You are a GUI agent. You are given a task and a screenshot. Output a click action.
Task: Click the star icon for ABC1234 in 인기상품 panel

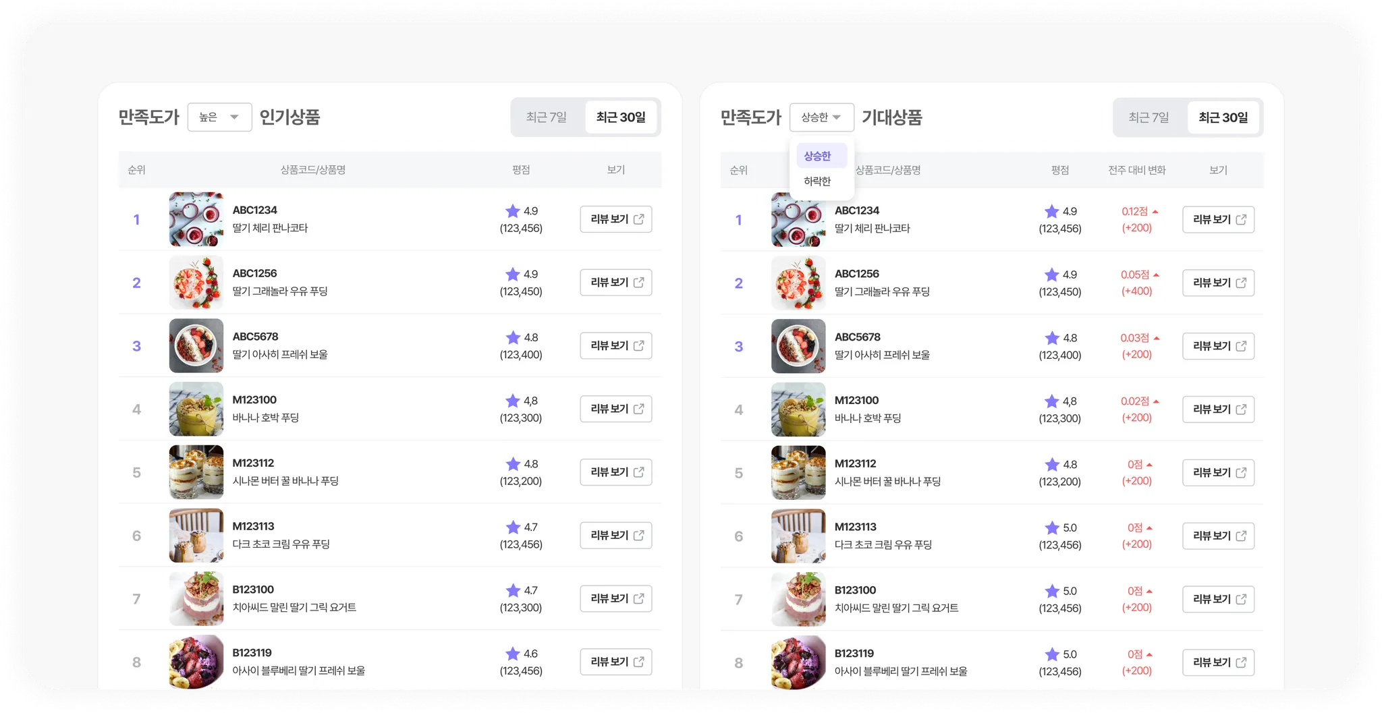(513, 211)
